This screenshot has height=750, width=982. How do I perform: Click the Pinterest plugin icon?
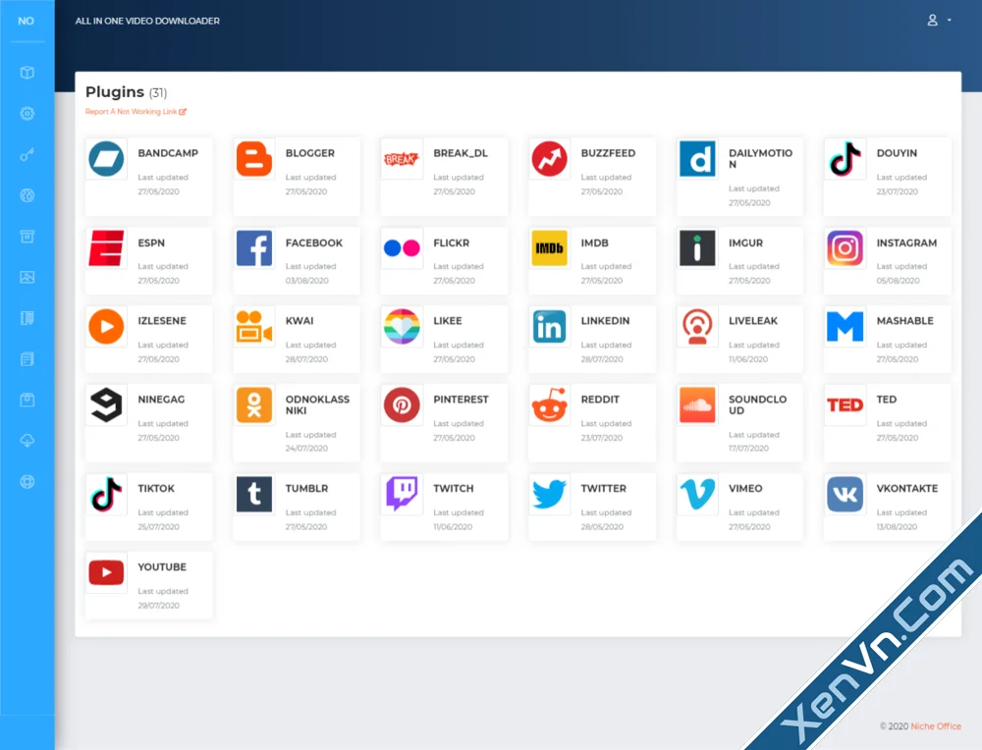(402, 405)
